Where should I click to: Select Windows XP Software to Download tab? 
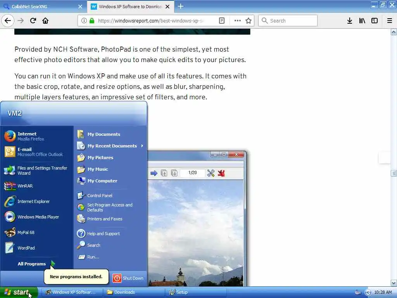[127, 7]
